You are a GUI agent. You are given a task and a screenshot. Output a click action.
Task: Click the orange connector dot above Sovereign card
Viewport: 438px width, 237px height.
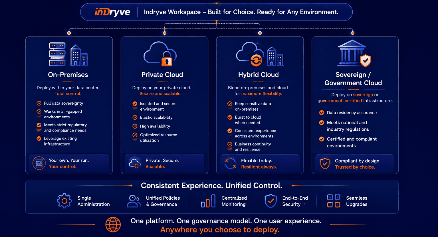click(353, 33)
